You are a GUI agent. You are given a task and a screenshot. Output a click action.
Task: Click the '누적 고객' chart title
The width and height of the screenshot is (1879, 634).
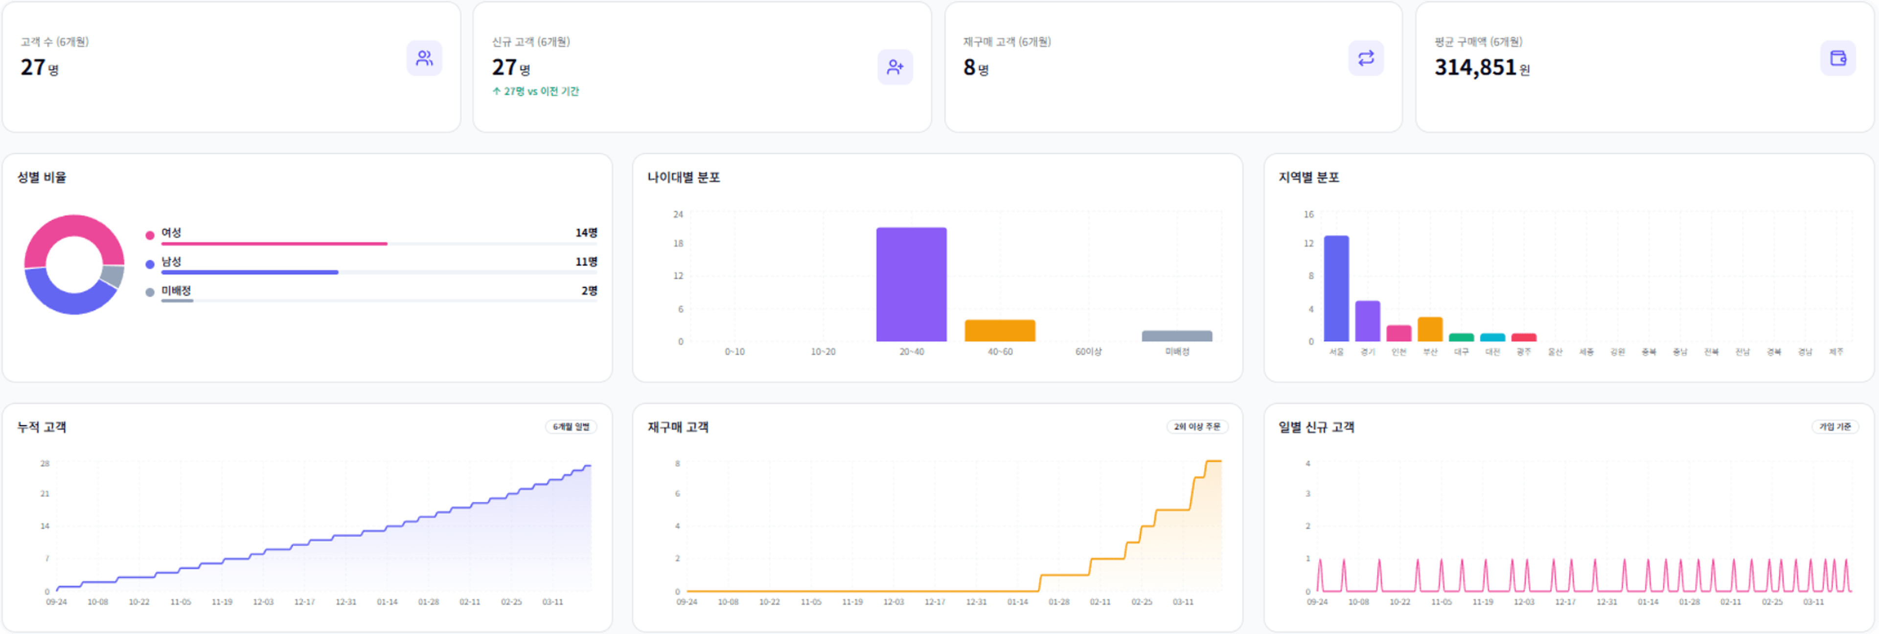(x=42, y=427)
